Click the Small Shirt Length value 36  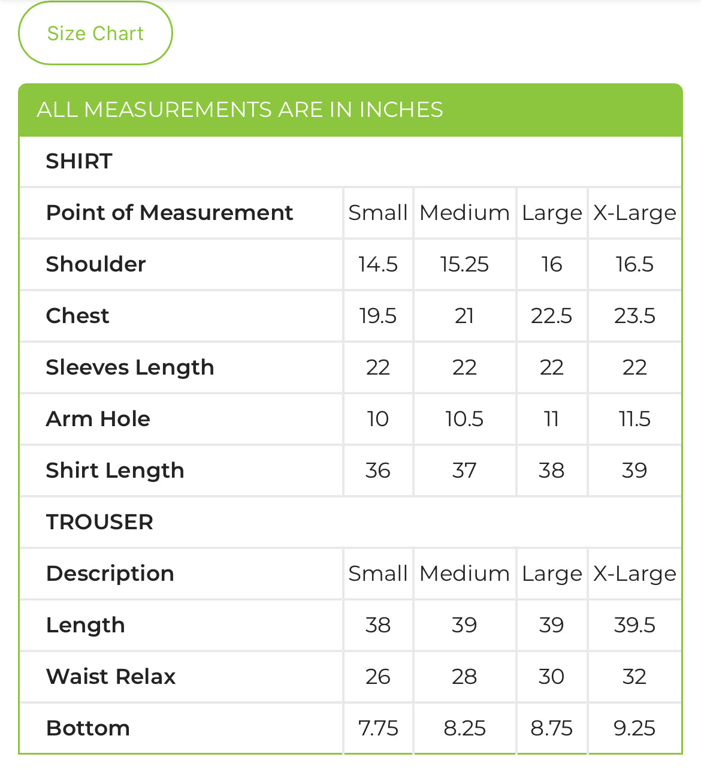click(378, 471)
